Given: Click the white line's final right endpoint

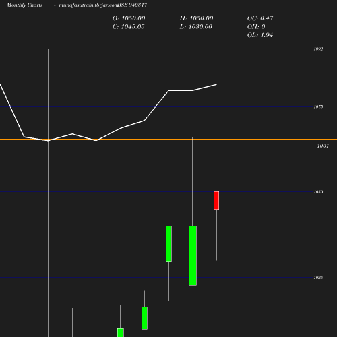Looking at the screenshot, I should click(x=216, y=84).
